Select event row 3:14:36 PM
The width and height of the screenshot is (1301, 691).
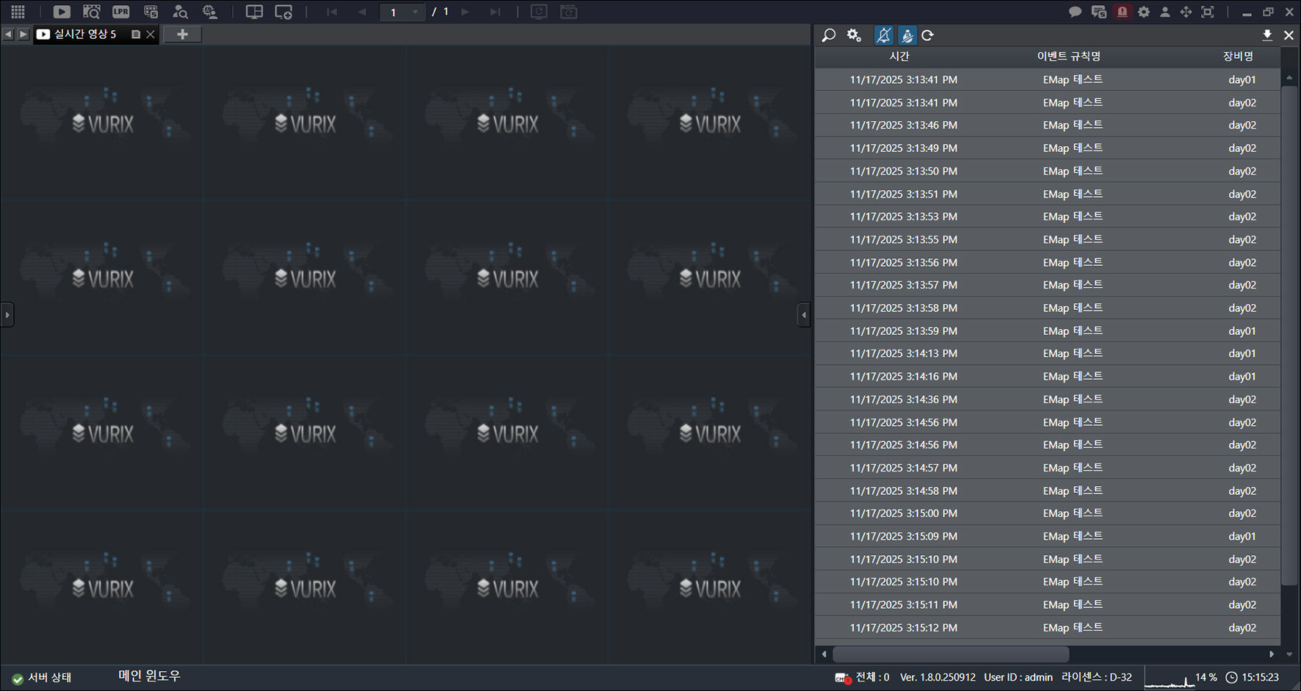click(x=1047, y=399)
